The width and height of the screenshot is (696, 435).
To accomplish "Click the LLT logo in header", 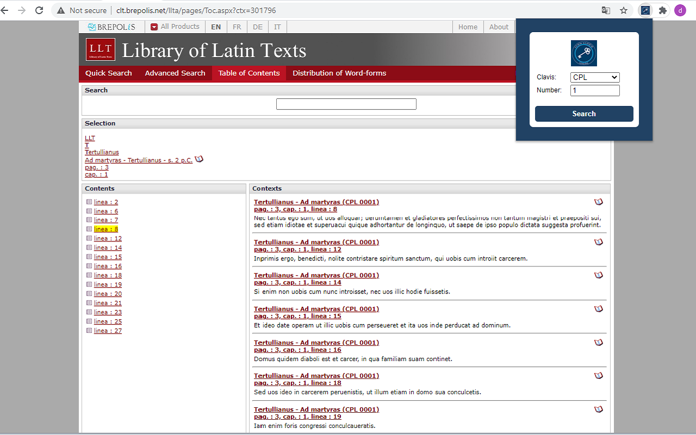I will point(101,50).
